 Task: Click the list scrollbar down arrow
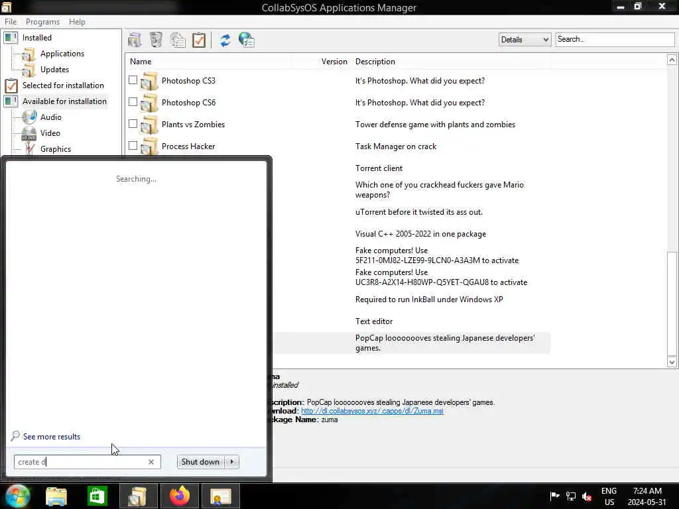[672, 363]
